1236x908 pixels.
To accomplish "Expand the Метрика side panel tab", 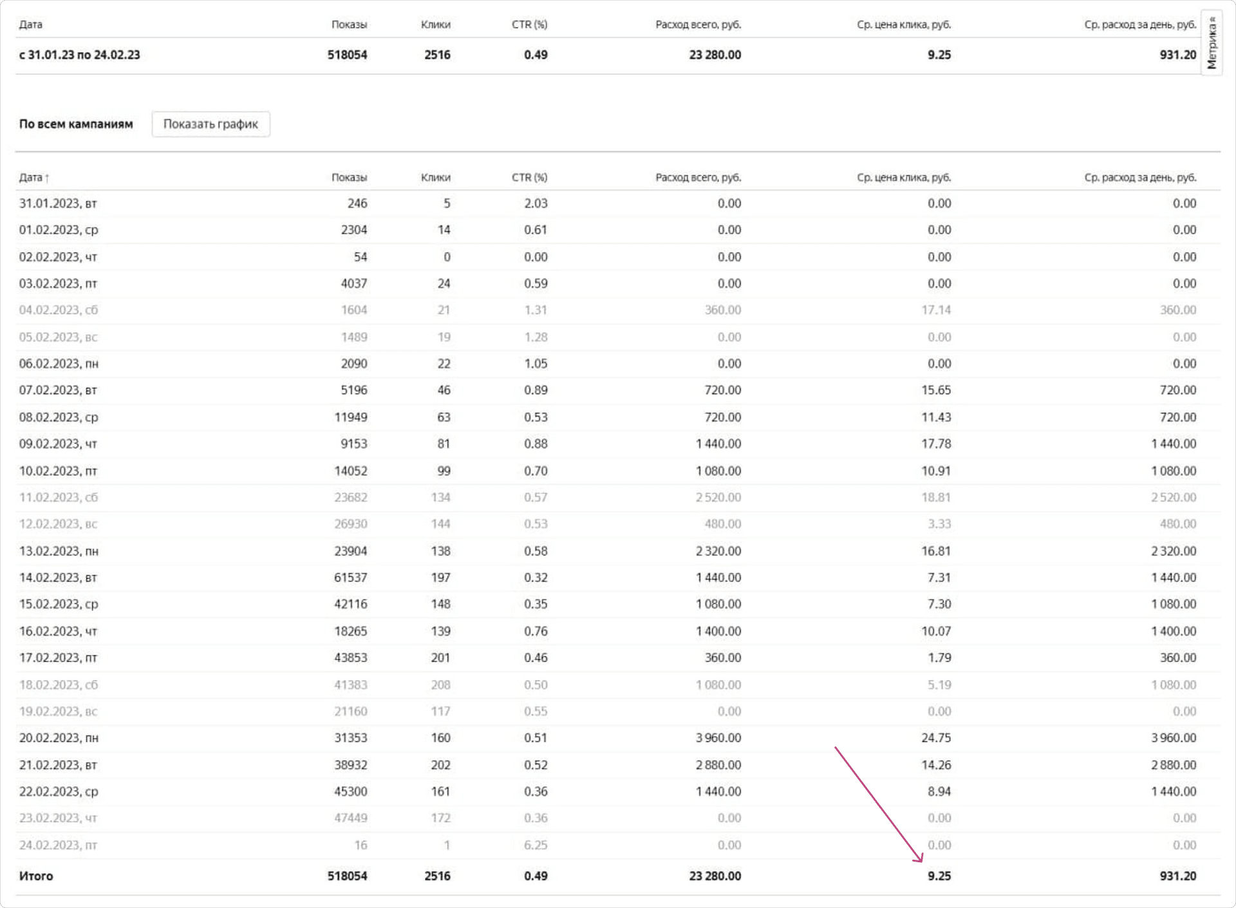I will click(x=1212, y=43).
